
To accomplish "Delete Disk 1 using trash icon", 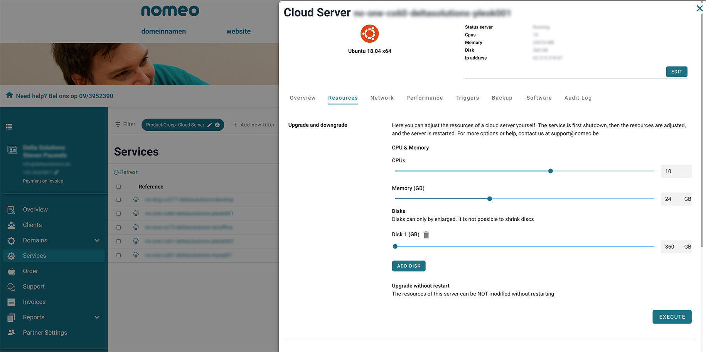I will tap(426, 235).
